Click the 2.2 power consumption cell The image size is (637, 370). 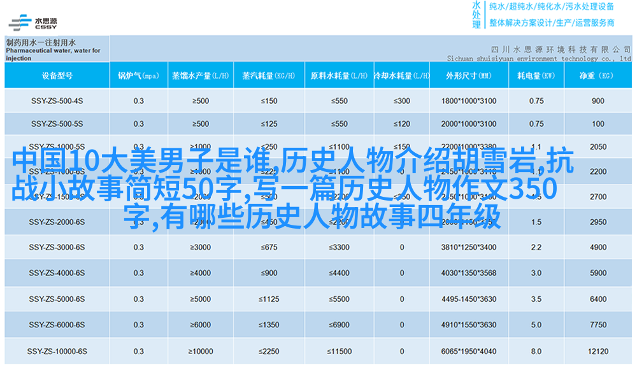[x=536, y=247]
